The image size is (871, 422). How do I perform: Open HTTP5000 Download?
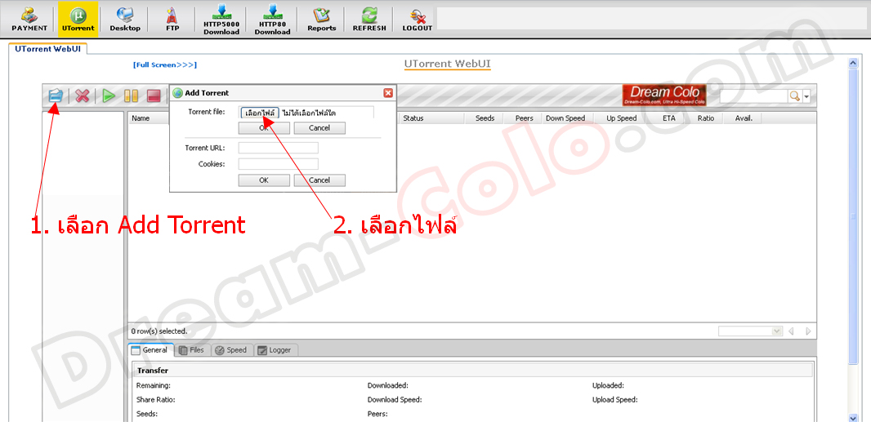tap(221, 19)
